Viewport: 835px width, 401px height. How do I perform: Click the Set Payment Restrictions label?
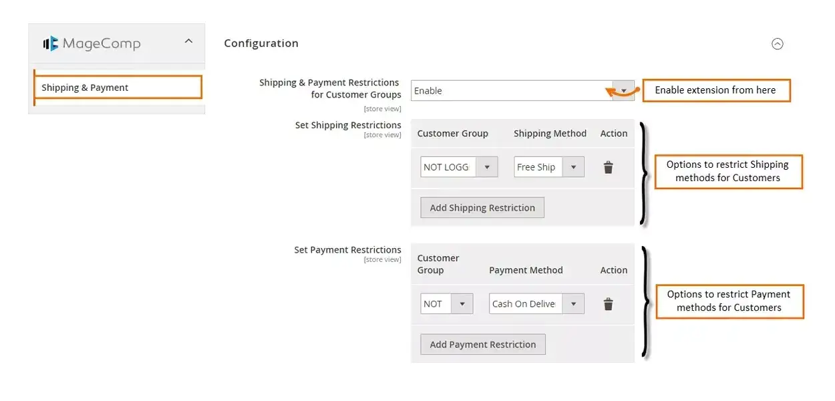[x=347, y=250]
